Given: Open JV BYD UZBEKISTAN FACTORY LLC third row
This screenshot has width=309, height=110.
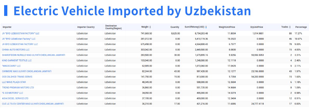Looking at the screenshot, I should [x=20, y=44].
